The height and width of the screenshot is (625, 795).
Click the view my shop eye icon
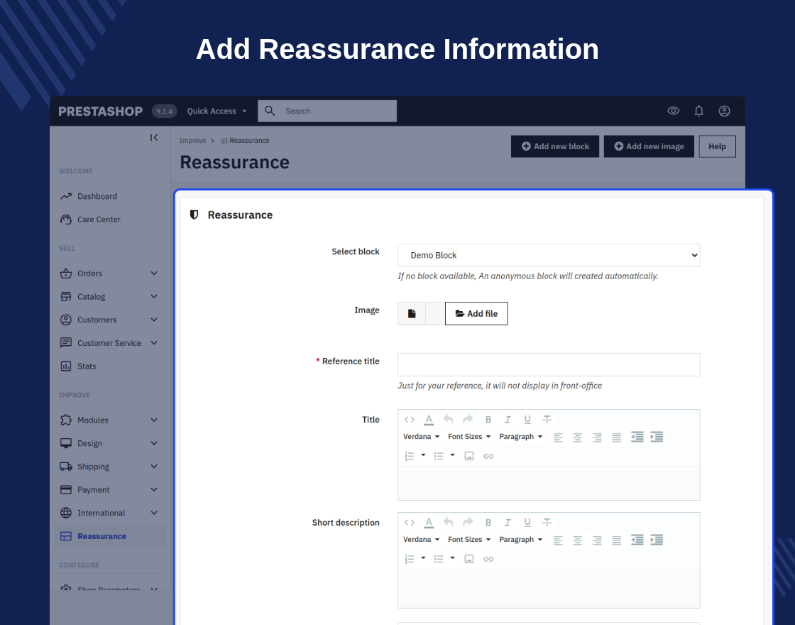point(674,111)
